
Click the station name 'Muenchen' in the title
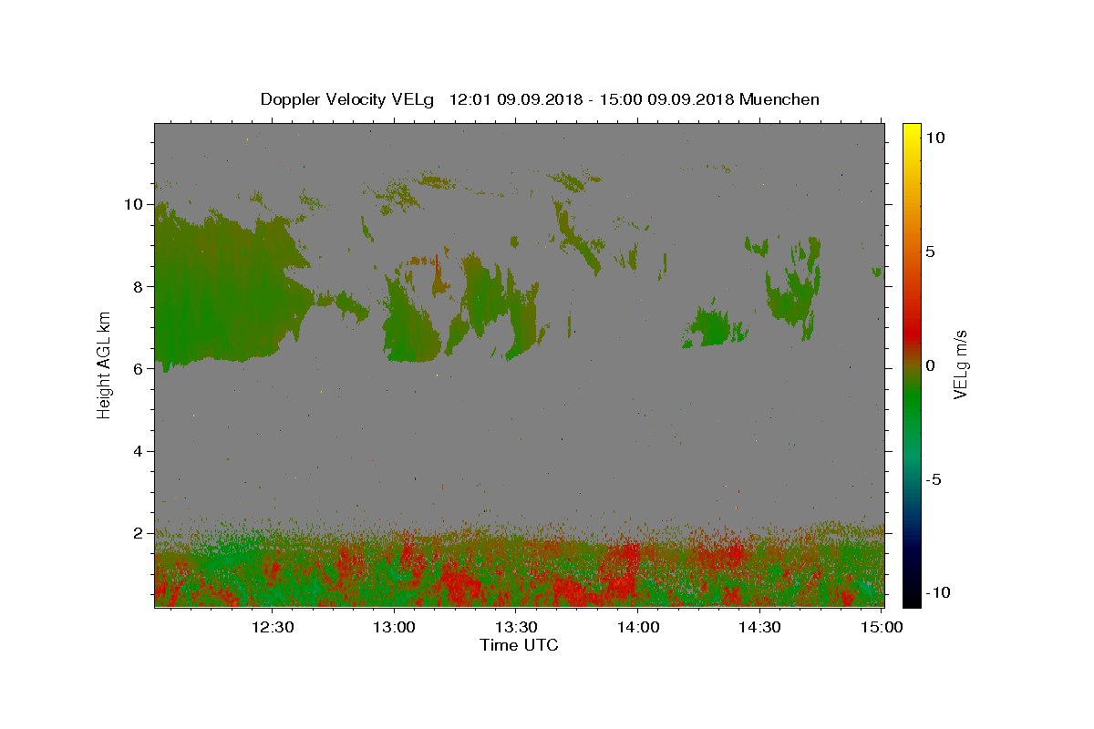(779, 99)
